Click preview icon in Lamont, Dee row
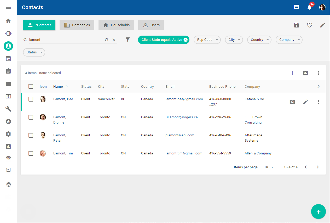 (x=292, y=102)
